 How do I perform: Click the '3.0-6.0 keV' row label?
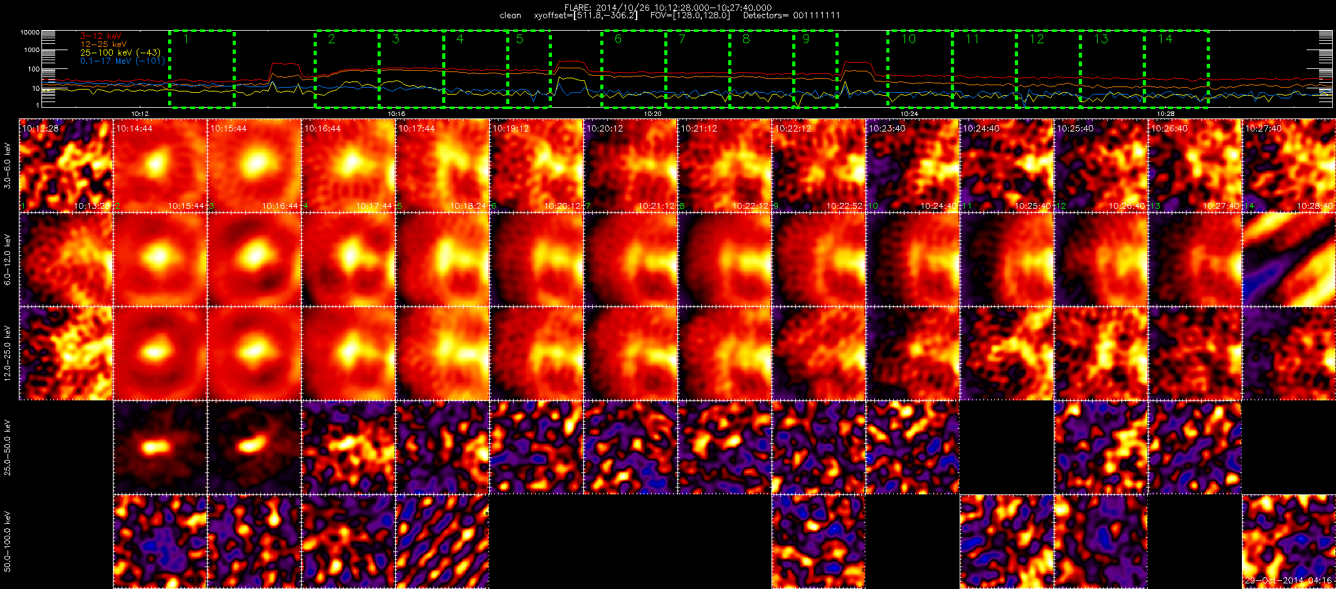(x=8, y=165)
